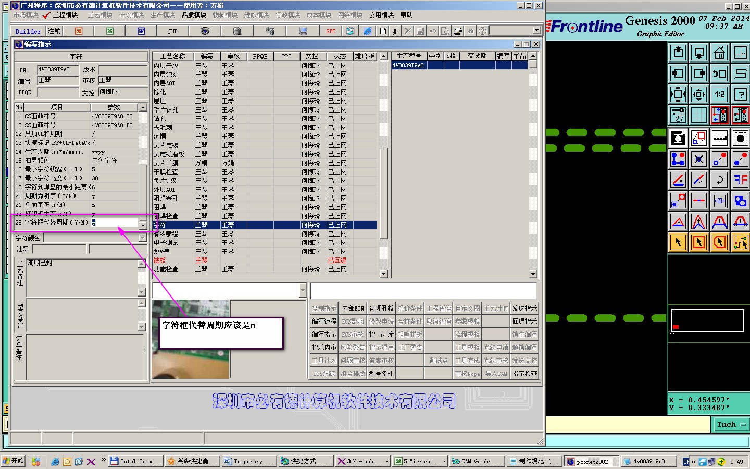Open pcbnet2002 taskbar item

(592, 461)
